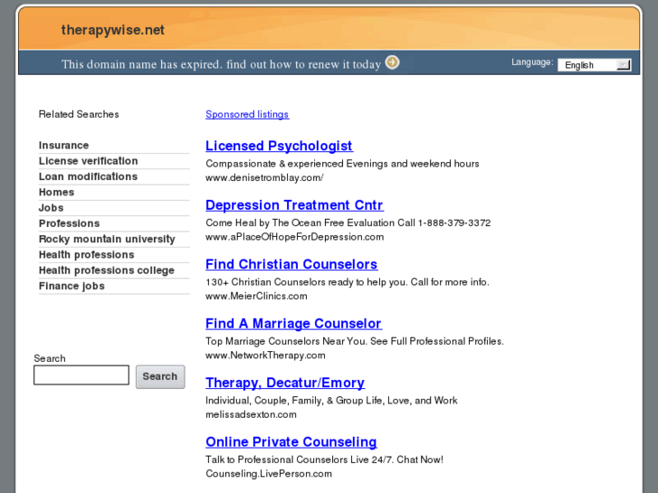Click the www.NetworkTherapy.com URL text

click(265, 355)
